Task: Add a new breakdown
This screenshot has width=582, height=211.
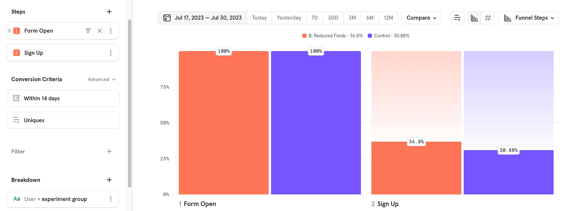Action: coord(109,180)
